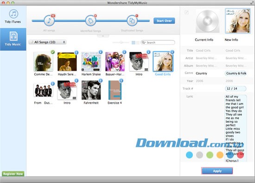Toggle the checkbox above Current Info
Image resolution: width=255 pixels, height=183 pixels.
pyautogui.click(x=186, y=13)
